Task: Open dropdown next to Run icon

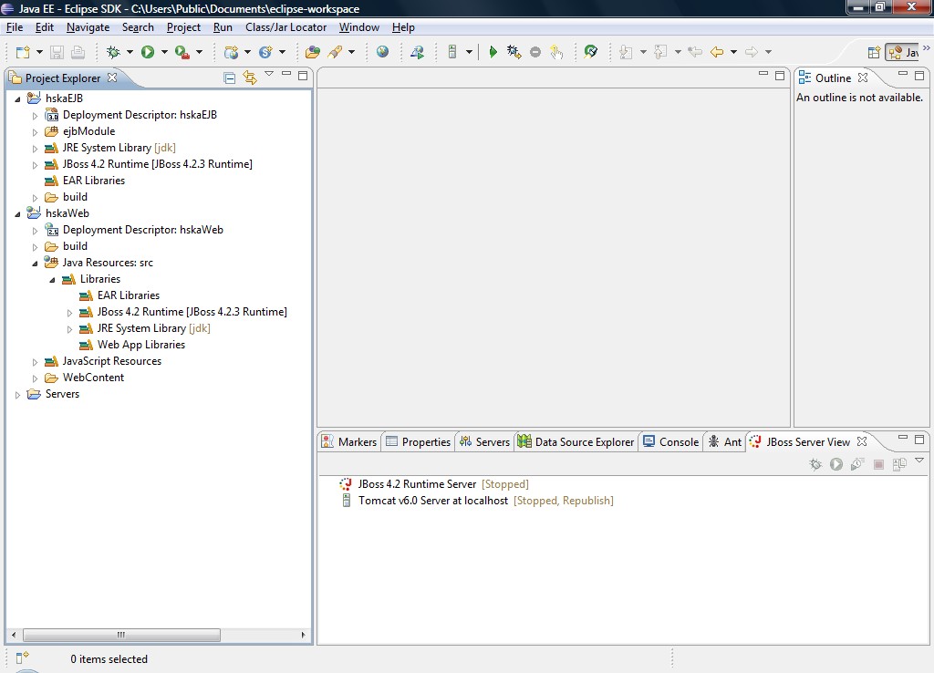Action: pos(164,52)
